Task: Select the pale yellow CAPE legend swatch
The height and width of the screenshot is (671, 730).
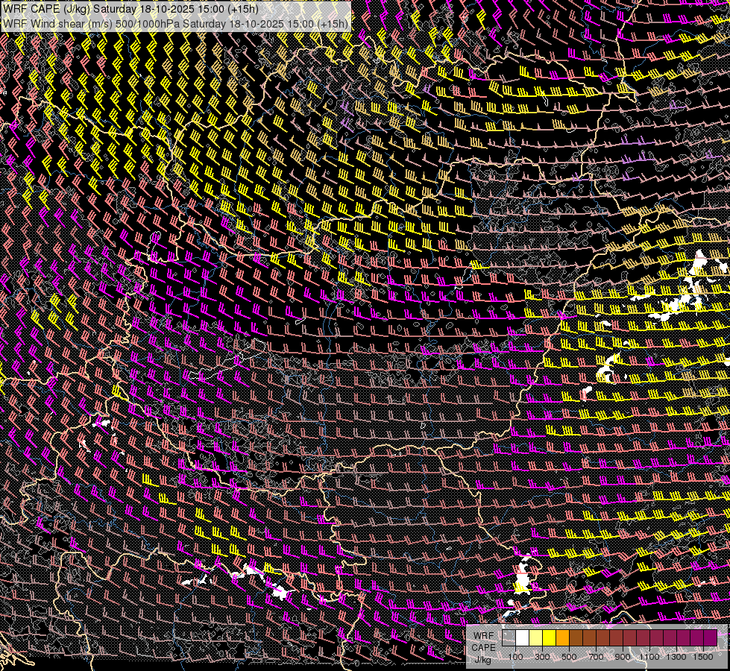Action: click(x=535, y=637)
